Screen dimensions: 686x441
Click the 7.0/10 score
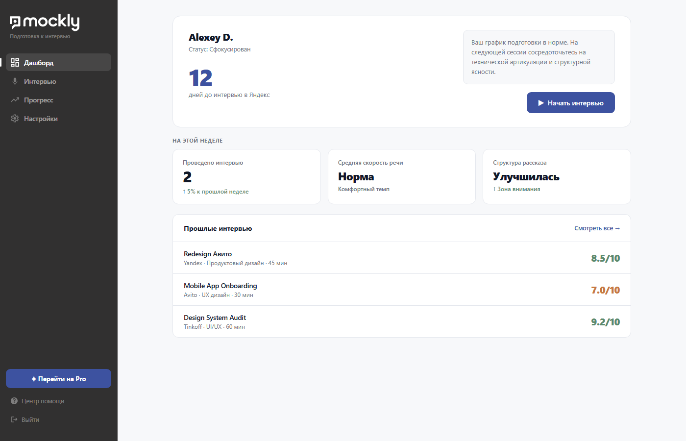tap(605, 290)
